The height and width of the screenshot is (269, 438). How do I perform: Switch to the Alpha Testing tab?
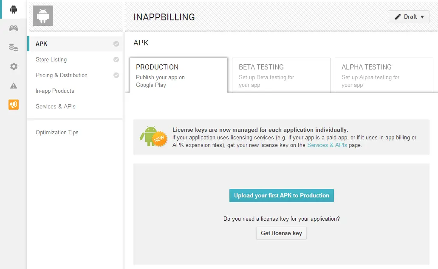click(x=384, y=75)
